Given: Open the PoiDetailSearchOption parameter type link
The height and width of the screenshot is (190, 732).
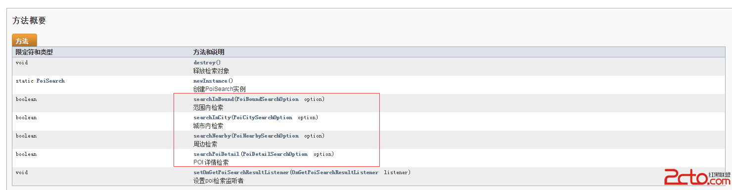Looking at the screenshot, I should pos(274,154).
